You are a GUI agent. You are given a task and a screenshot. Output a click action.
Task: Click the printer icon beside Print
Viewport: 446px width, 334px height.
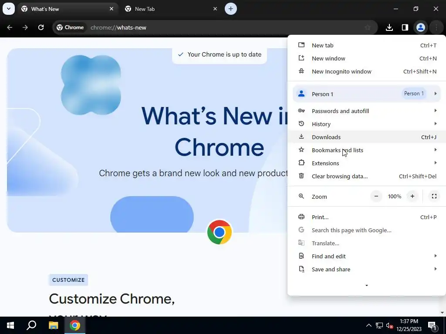point(301,217)
